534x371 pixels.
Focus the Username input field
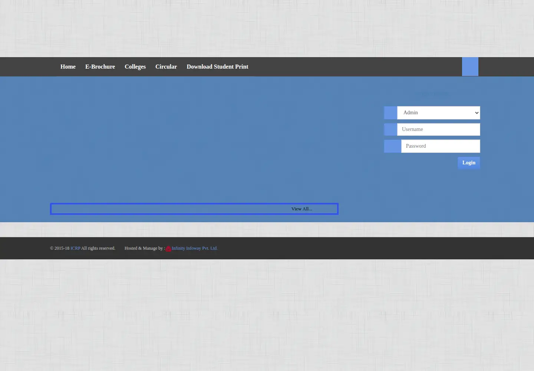[x=439, y=129]
